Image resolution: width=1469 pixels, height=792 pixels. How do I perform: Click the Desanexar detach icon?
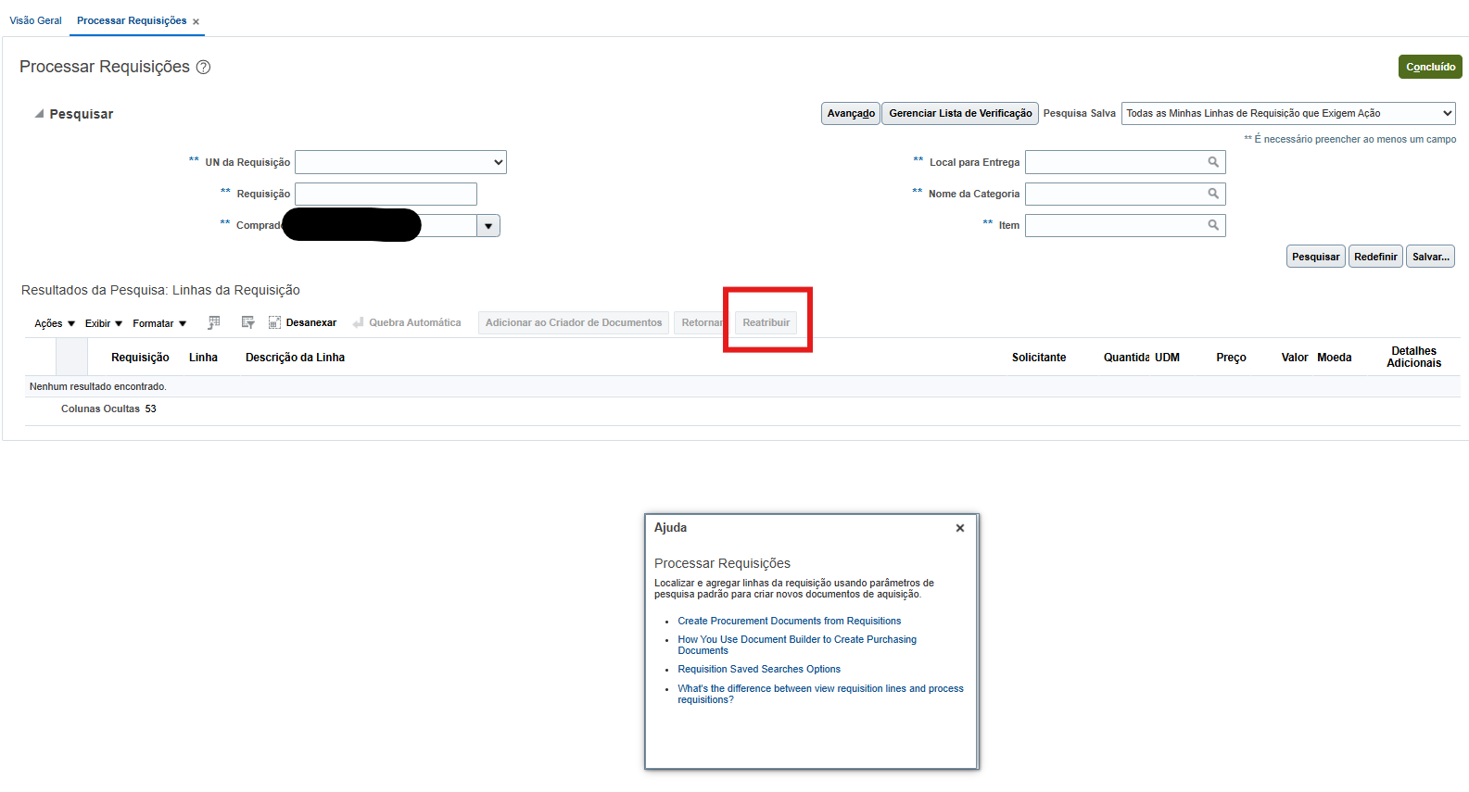[x=274, y=322]
